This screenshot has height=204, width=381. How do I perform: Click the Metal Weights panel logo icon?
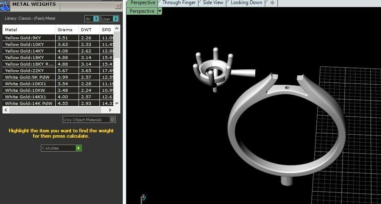click(x=5, y=6)
